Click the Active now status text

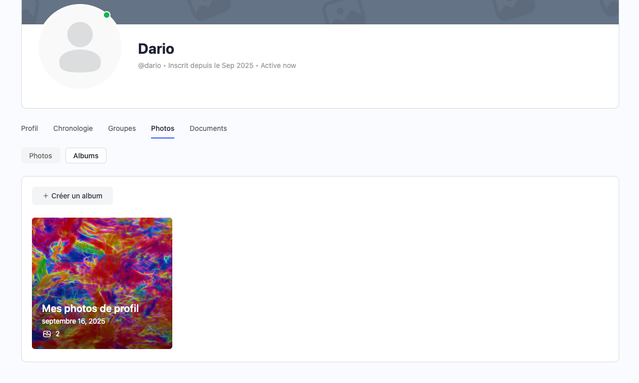click(x=278, y=65)
